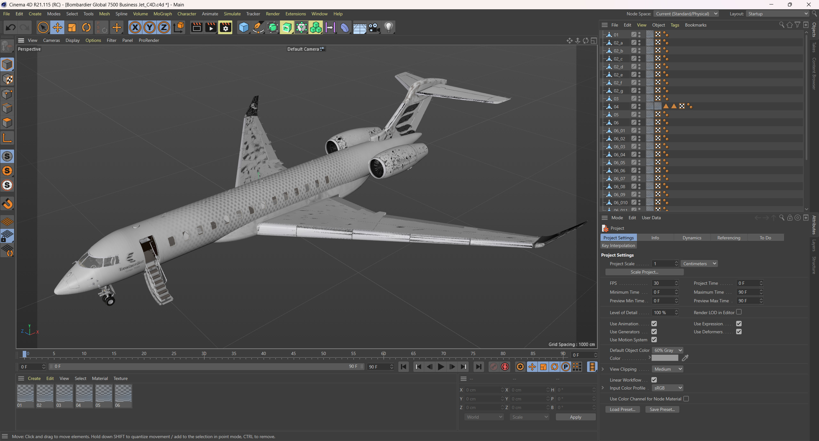This screenshot has width=819, height=441.
Task: Add a Cube primitive object
Action: pos(244,27)
